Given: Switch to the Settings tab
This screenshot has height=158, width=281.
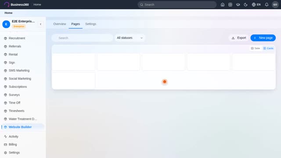Looking at the screenshot, I should coord(91,24).
